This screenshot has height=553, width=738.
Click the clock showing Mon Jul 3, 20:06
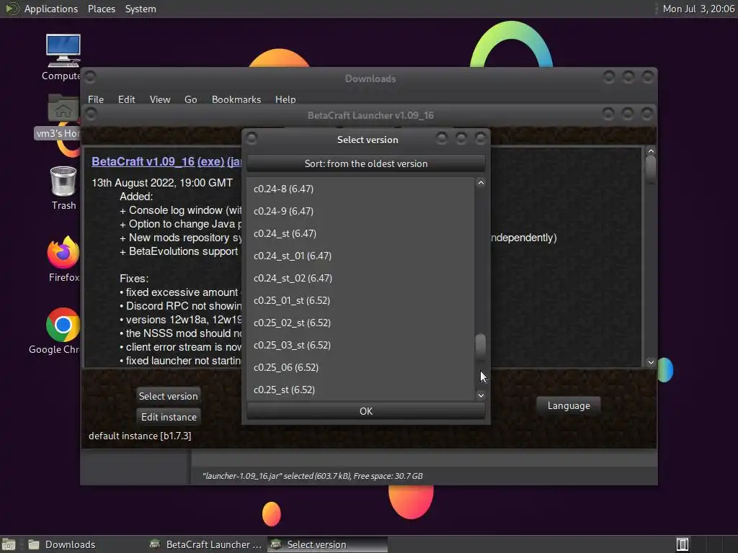(698, 9)
